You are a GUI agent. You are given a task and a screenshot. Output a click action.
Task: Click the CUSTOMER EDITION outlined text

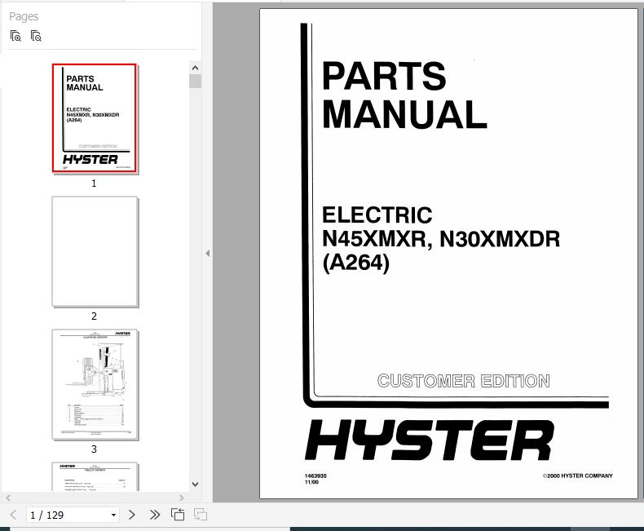pyautogui.click(x=463, y=381)
